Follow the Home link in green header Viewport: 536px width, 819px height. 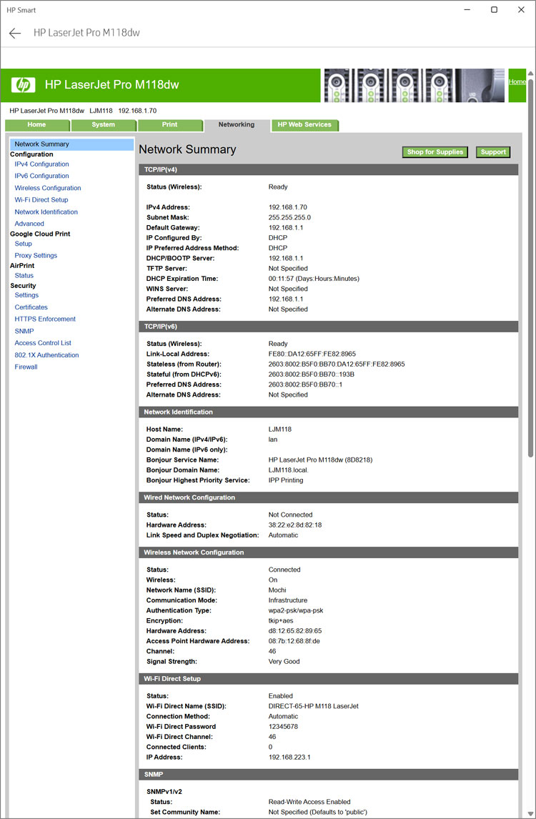pos(517,82)
